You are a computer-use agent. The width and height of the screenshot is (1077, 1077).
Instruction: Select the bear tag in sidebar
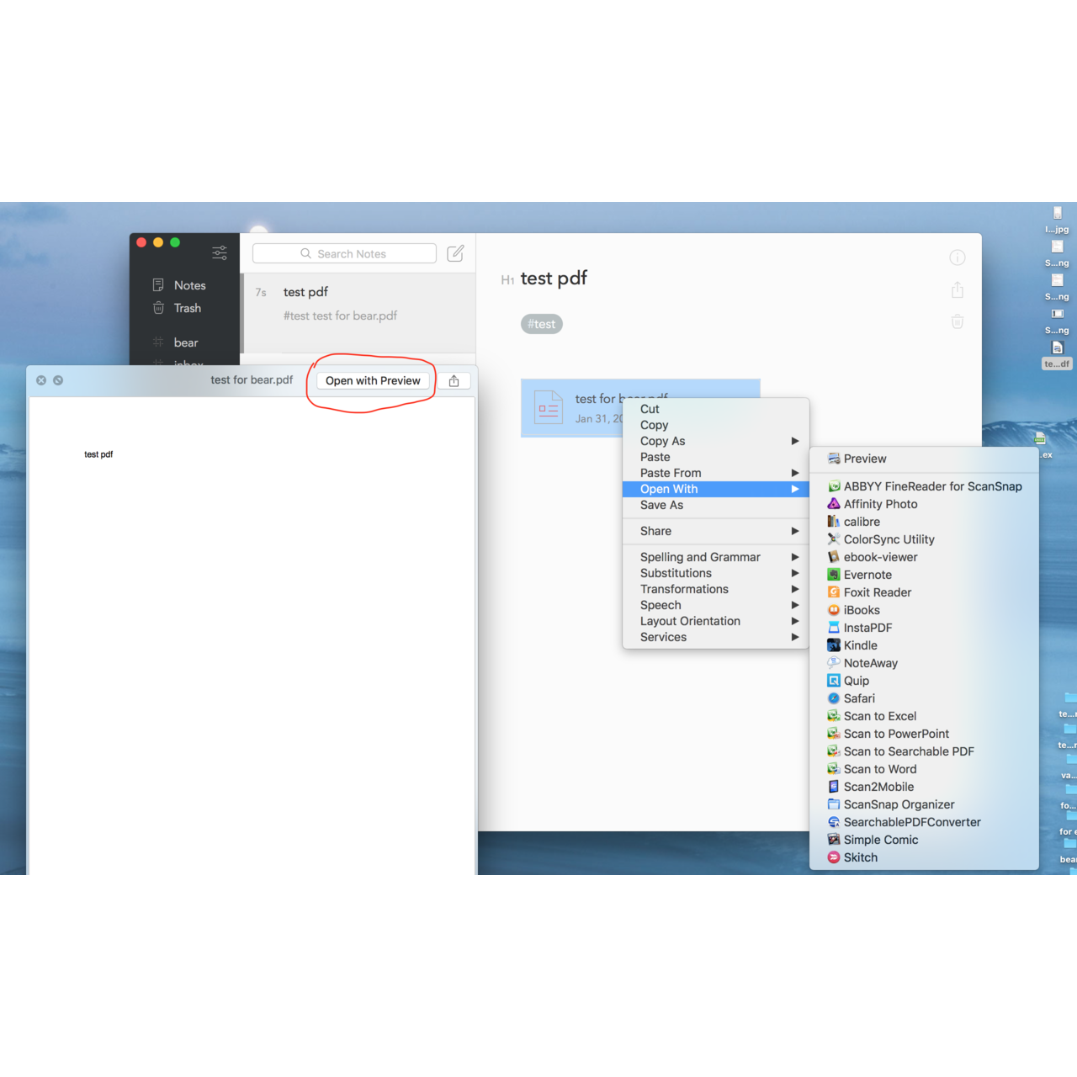coord(185,342)
